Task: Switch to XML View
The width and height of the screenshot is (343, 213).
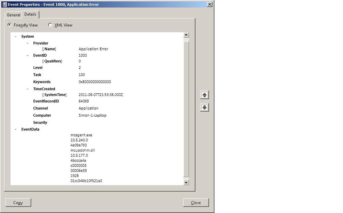Action: [50, 25]
